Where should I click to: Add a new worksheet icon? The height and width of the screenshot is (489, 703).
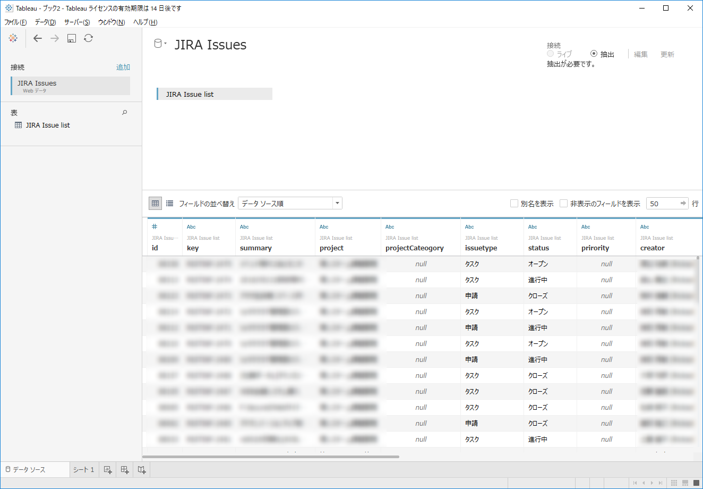pos(108,470)
